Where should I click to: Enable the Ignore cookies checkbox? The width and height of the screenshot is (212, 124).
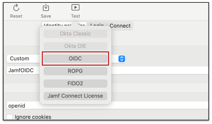click(x=10, y=117)
